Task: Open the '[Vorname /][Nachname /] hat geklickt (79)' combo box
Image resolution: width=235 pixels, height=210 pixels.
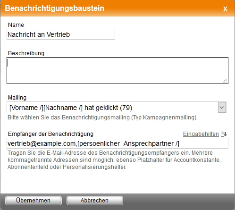Action: (x=117, y=108)
